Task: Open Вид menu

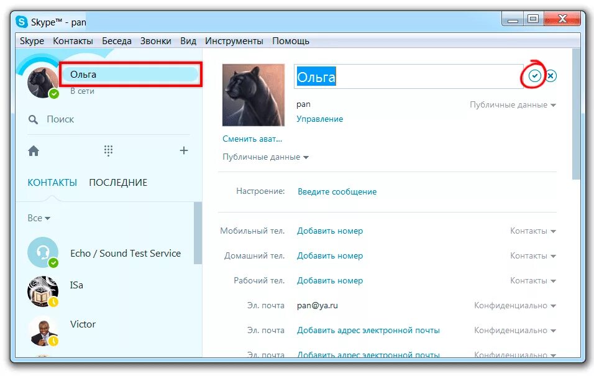Action: [188, 41]
